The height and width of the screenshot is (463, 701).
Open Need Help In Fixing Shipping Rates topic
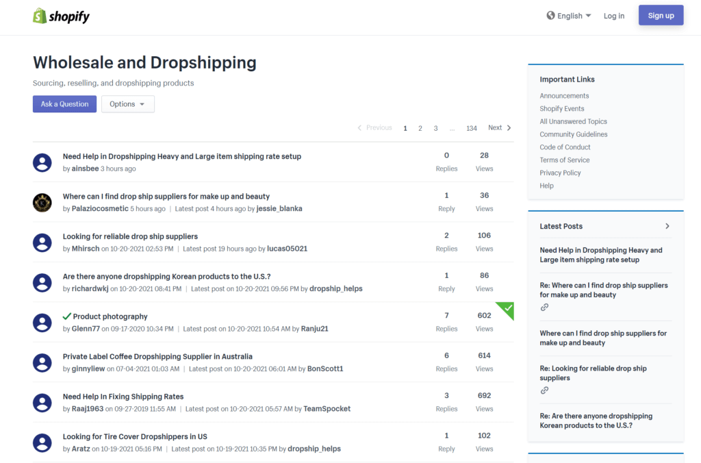123,397
